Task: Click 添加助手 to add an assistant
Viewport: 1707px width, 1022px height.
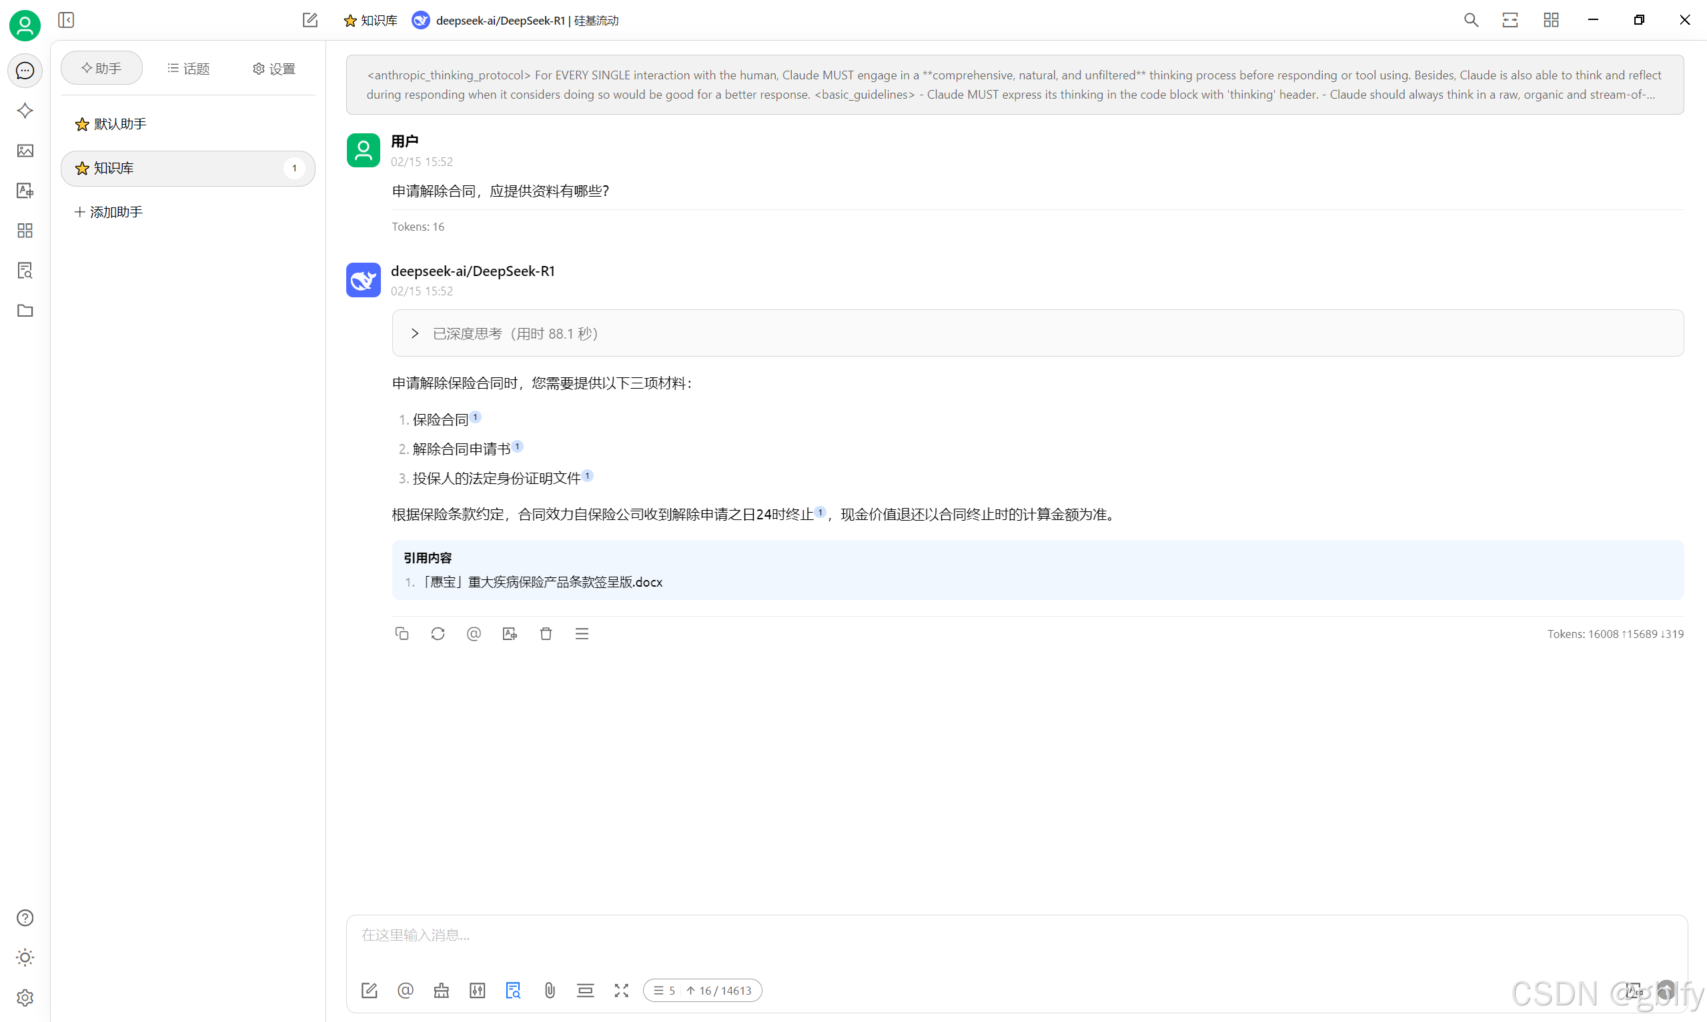Action: [x=109, y=212]
